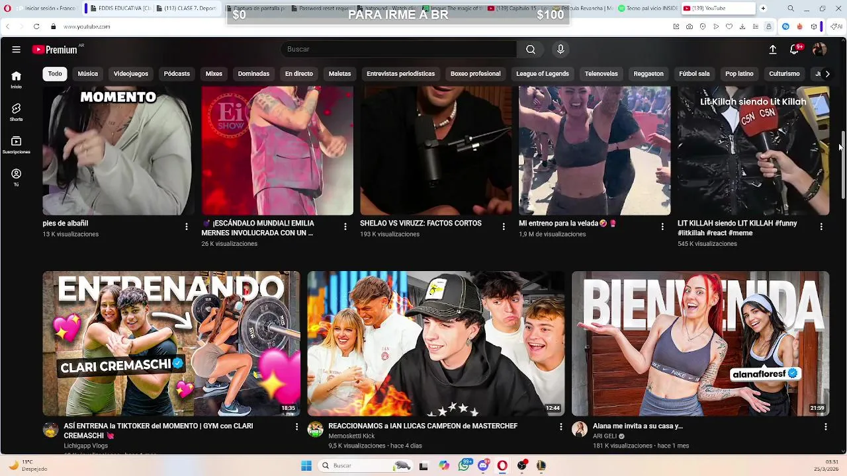Open Suscripciones from the sidebar
Viewport: 847px width, 476px height.
click(x=16, y=145)
